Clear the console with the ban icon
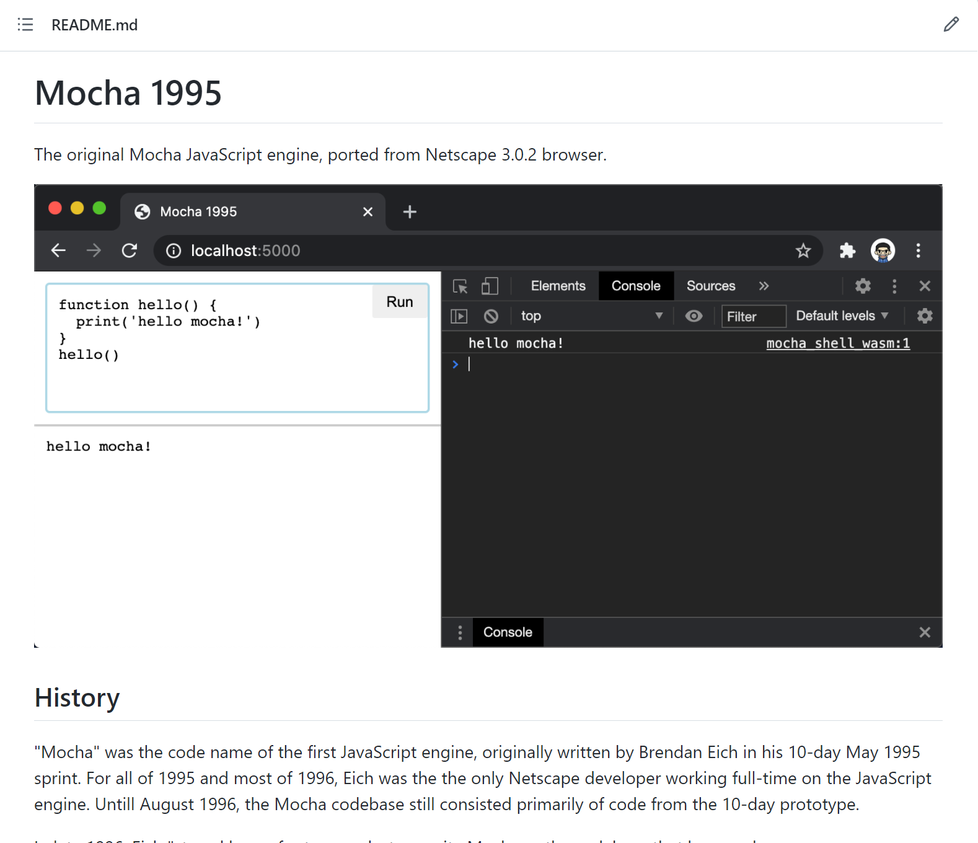Viewport: 978px width, 843px height. [x=491, y=316]
